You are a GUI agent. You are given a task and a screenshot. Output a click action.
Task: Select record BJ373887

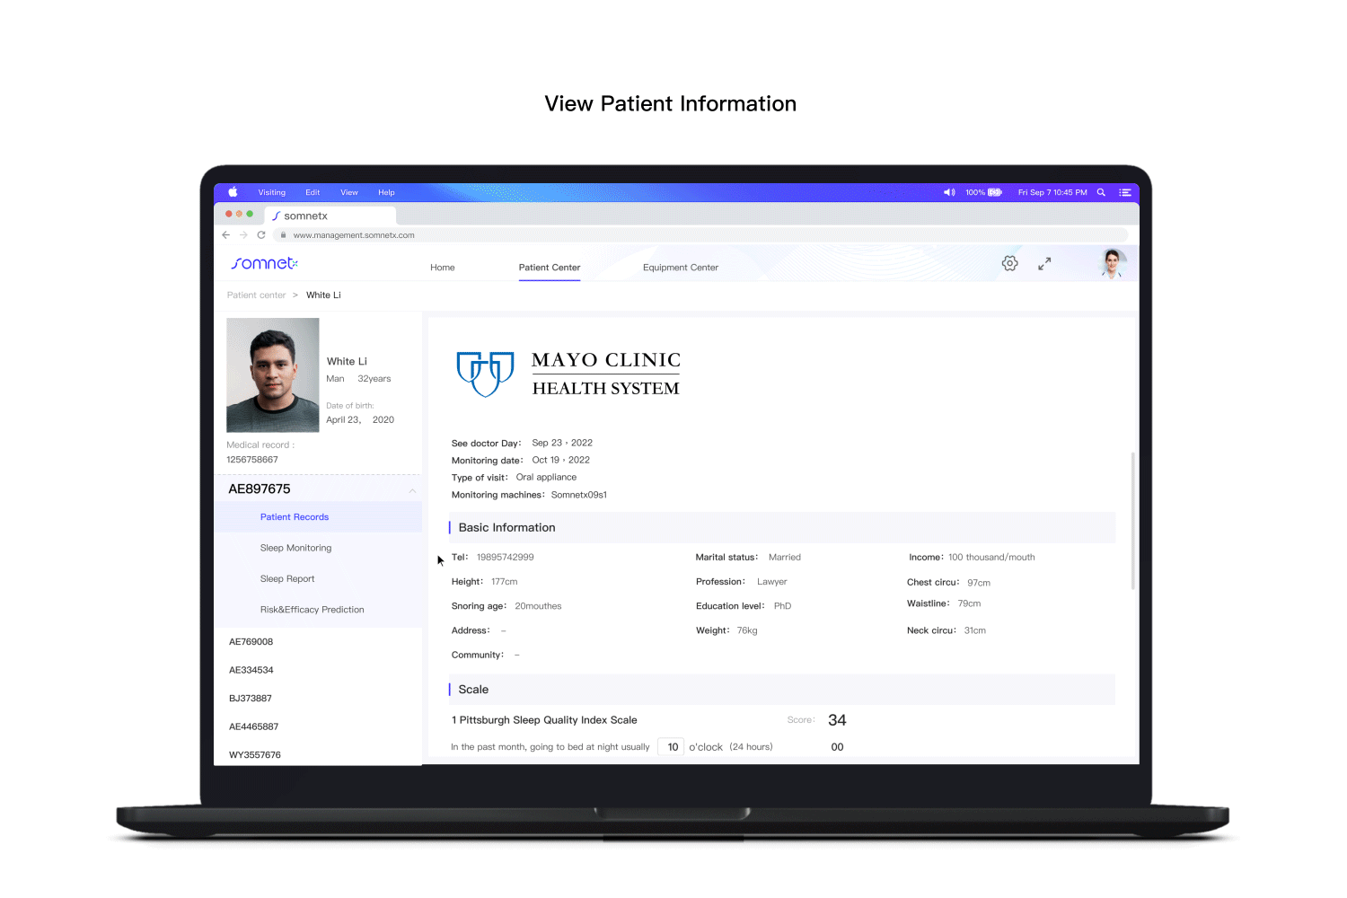click(250, 699)
